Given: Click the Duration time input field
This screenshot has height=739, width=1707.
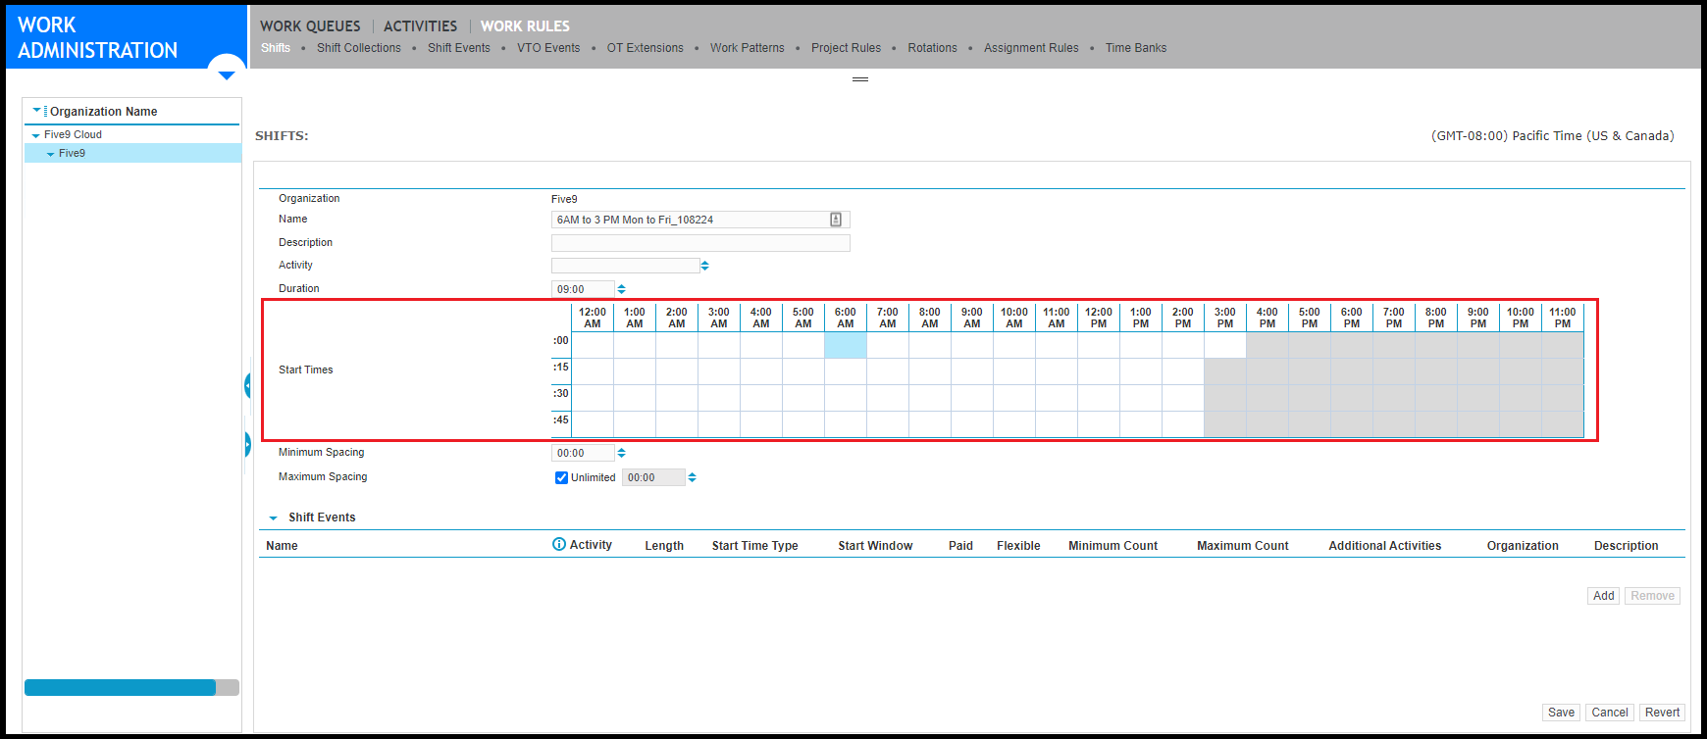Looking at the screenshot, I should (583, 289).
